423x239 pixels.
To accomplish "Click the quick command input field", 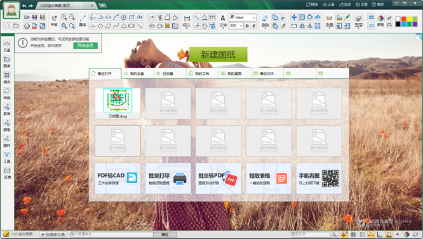I will pos(112,235).
